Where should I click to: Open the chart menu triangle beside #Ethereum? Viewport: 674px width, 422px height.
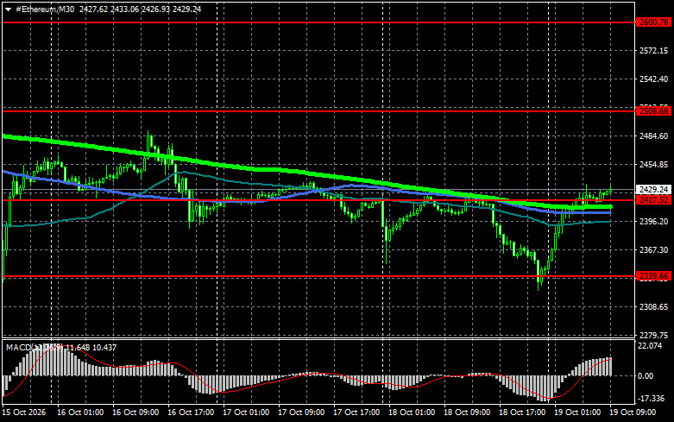tap(8, 9)
